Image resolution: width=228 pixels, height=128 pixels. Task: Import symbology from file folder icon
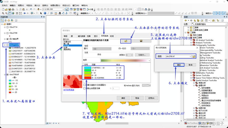tap(126, 41)
